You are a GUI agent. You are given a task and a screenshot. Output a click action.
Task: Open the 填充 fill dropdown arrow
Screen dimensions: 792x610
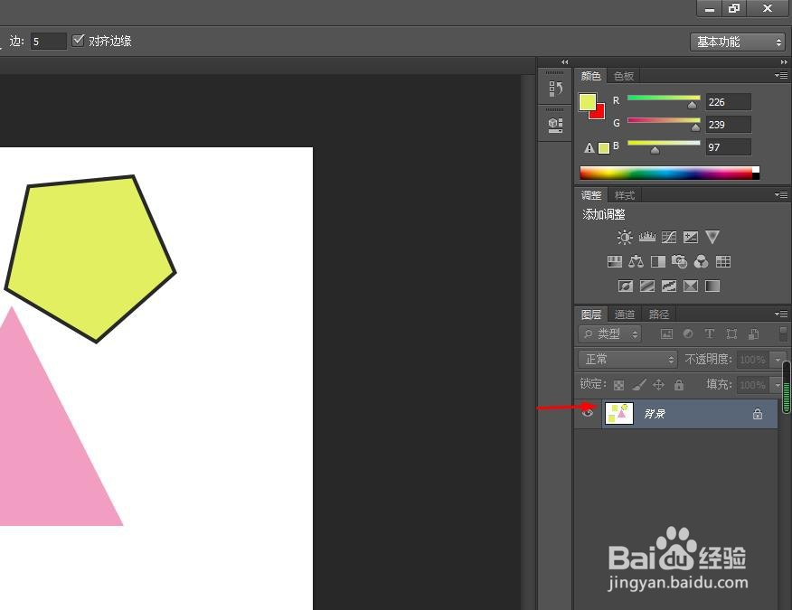pyautogui.click(x=778, y=385)
